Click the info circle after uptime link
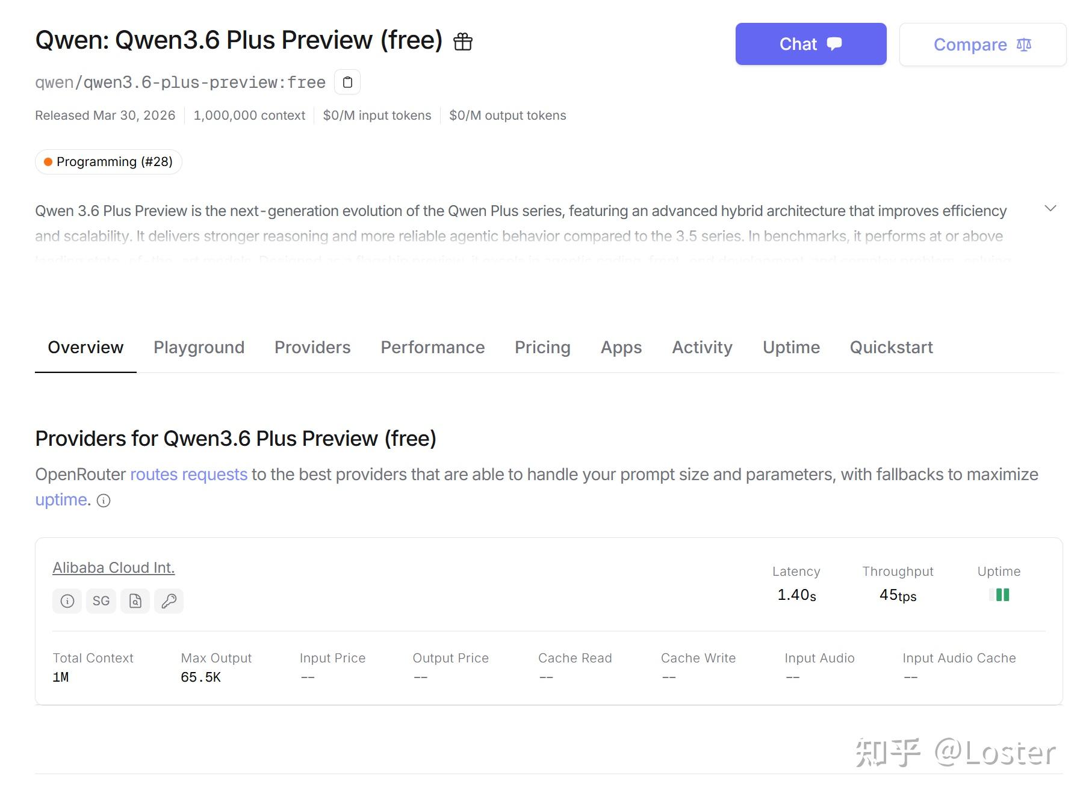This screenshot has width=1083, height=796. pyautogui.click(x=104, y=501)
